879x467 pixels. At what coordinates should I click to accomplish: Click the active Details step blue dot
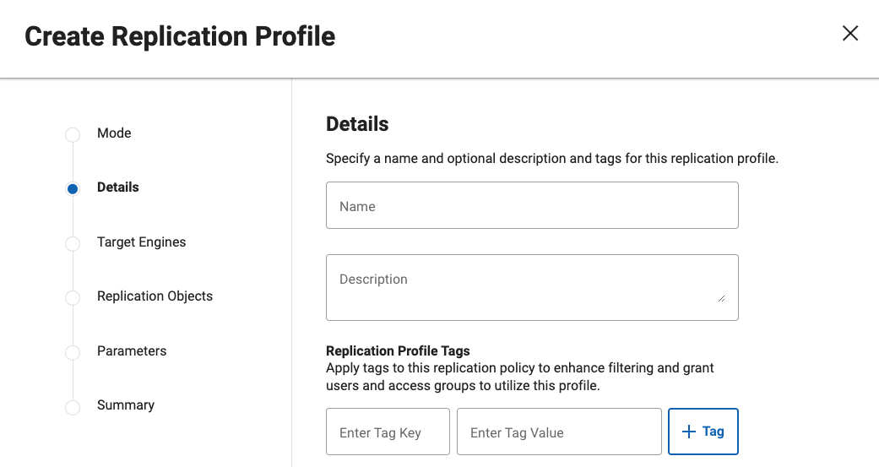(x=73, y=189)
